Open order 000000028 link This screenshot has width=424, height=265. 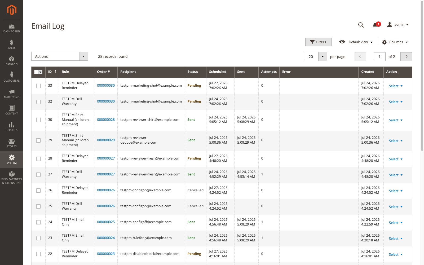pos(106,120)
